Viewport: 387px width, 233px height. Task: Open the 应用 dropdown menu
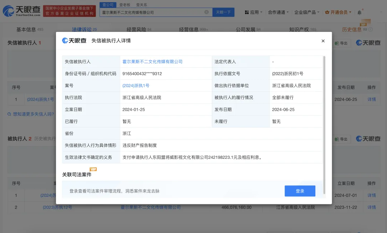pyautogui.click(x=253, y=12)
